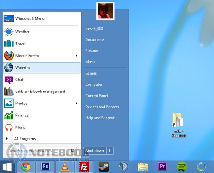Expand the Mozilla Firefox submenu arrow
214x173 pixels.
pyautogui.click(x=77, y=56)
